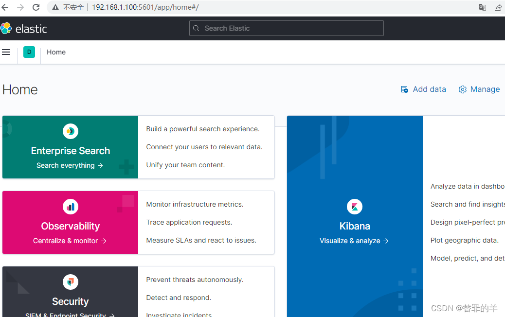This screenshot has height=317, width=505.
Task: Open Security title link
Action: [71, 301]
